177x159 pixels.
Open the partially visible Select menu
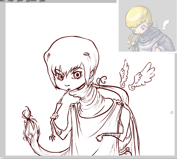(2, 1)
